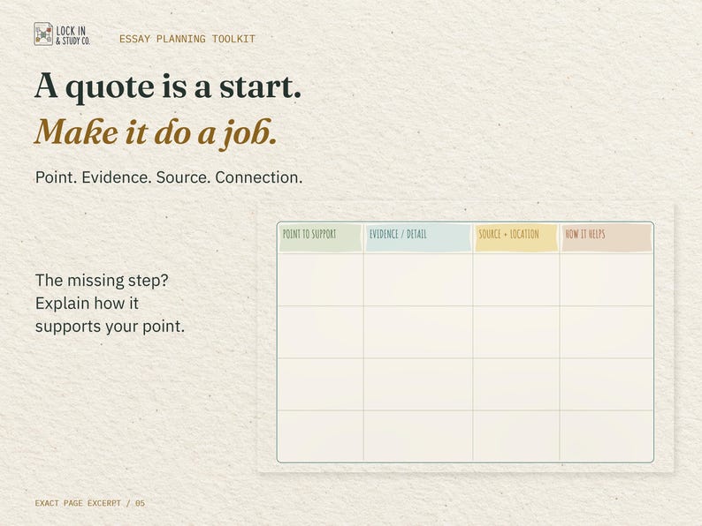Image resolution: width=702 pixels, height=526 pixels.
Task: Click the planner table page thumbnail
Action: click(x=466, y=338)
